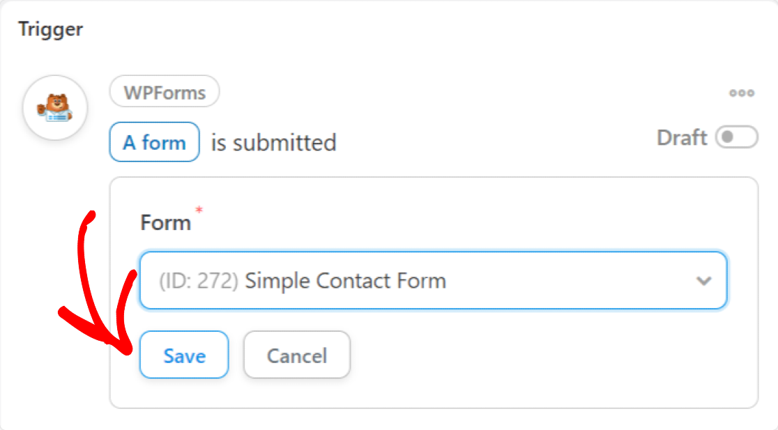Click the 'A form' trigger token
Screen dimensions: 778x430
tap(154, 142)
